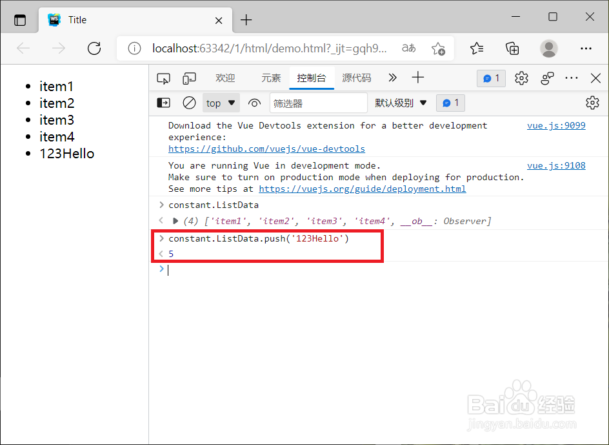This screenshot has width=609, height=445.
Task: Open DevTools settings gear
Action: tap(521, 78)
